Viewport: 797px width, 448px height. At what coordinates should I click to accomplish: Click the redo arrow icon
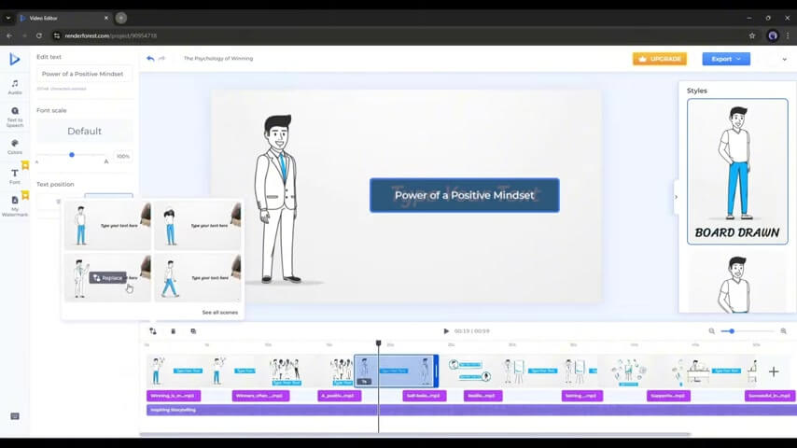[162, 59]
